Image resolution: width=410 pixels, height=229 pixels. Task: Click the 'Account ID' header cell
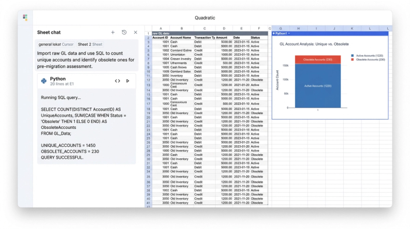pyautogui.click(x=160, y=37)
